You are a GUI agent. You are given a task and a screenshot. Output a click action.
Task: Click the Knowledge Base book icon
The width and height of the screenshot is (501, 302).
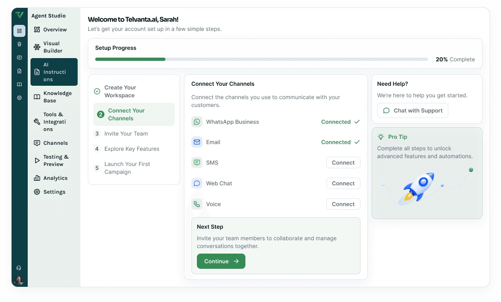tap(37, 97)
